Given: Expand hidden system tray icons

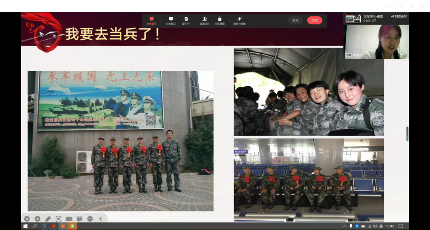Looking at the screenshot, I should (345, 226).
